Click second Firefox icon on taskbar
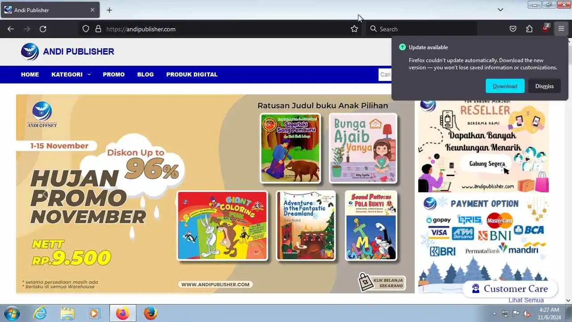Viewport: 572px width, 322px height. pyautogui.click(x=151, y=313)
